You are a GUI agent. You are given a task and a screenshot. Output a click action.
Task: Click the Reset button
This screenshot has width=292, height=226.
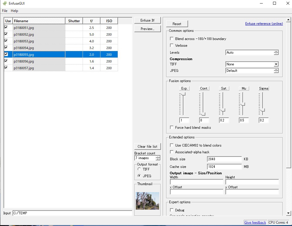pos(177,24)
